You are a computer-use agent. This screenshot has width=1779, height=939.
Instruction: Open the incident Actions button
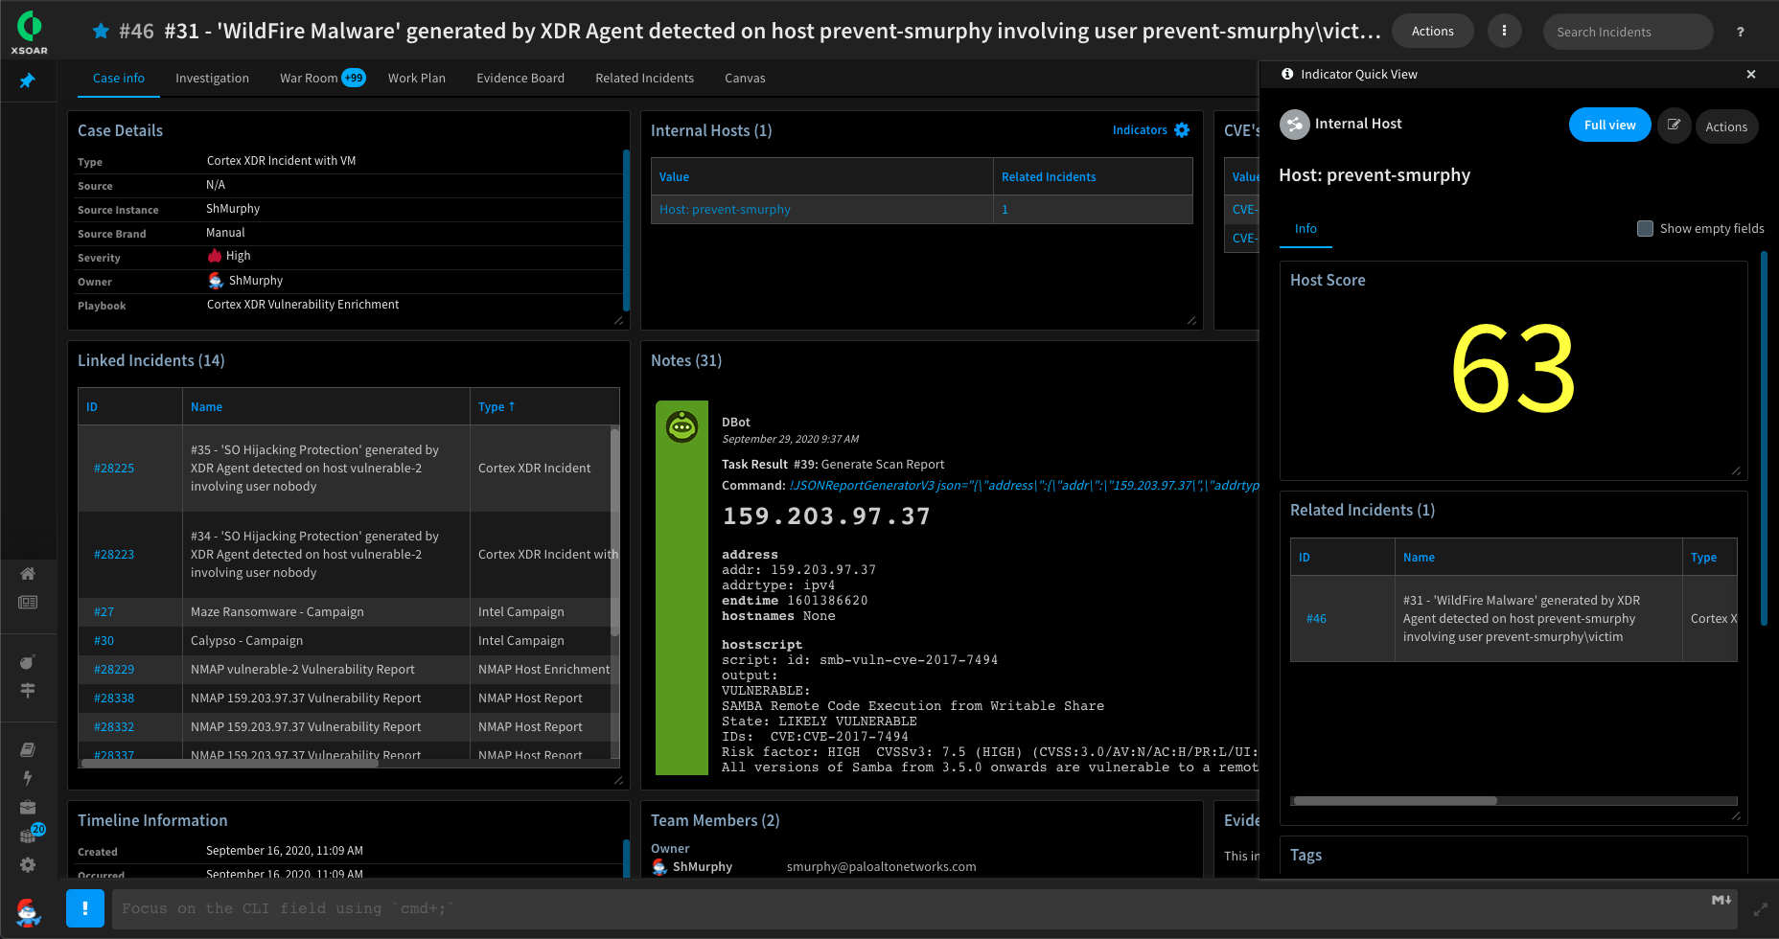[1432, 32]
